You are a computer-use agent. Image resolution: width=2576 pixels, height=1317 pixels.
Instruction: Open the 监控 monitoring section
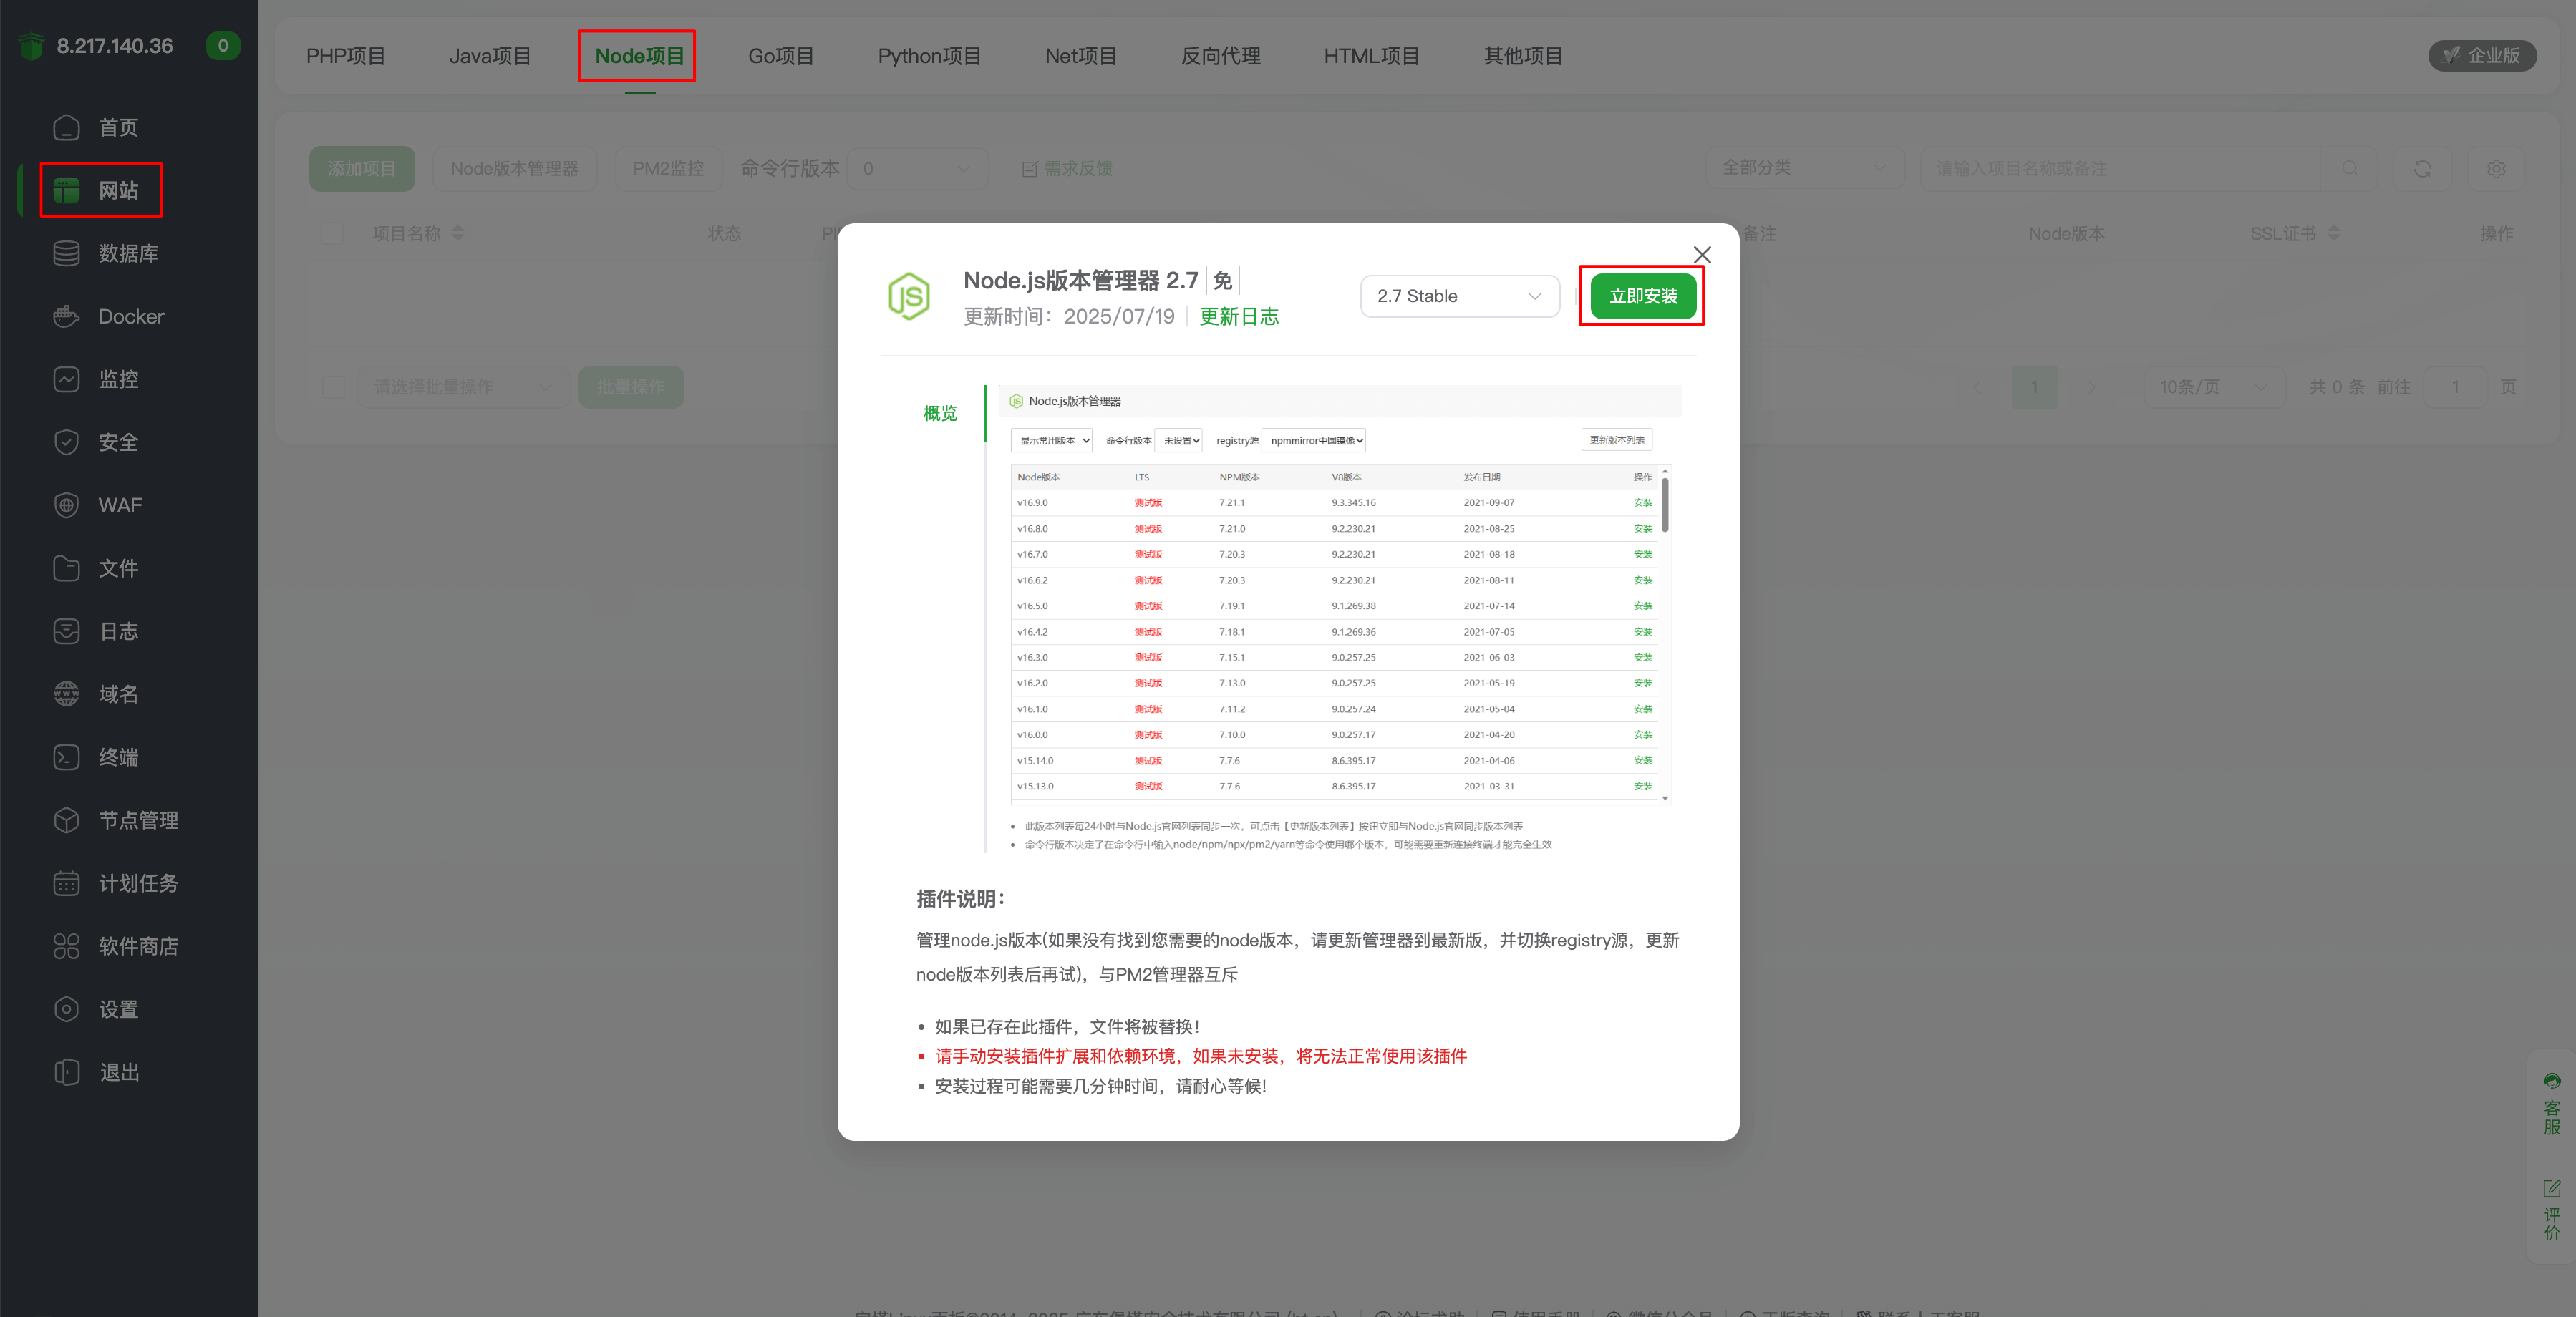point(121,379)
